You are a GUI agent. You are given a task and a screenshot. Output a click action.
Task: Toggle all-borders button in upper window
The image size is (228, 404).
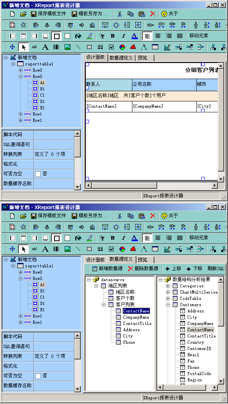pos(56,36)
